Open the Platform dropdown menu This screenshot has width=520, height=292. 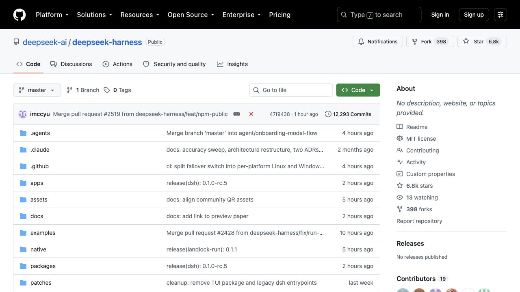pyautogui.click(x=52, y=15)
